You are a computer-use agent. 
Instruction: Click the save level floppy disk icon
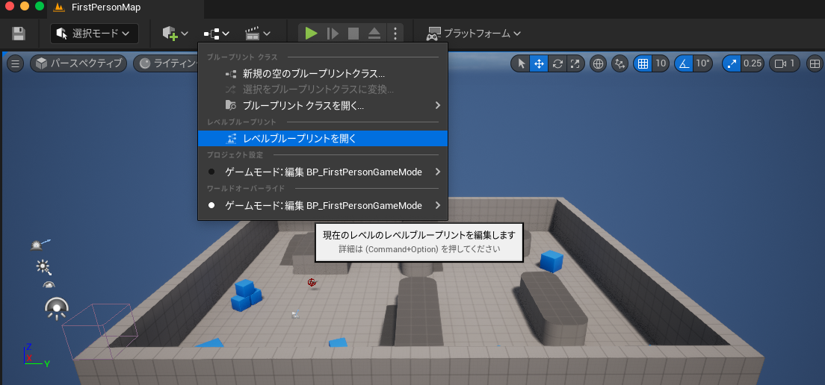(19, 34)
